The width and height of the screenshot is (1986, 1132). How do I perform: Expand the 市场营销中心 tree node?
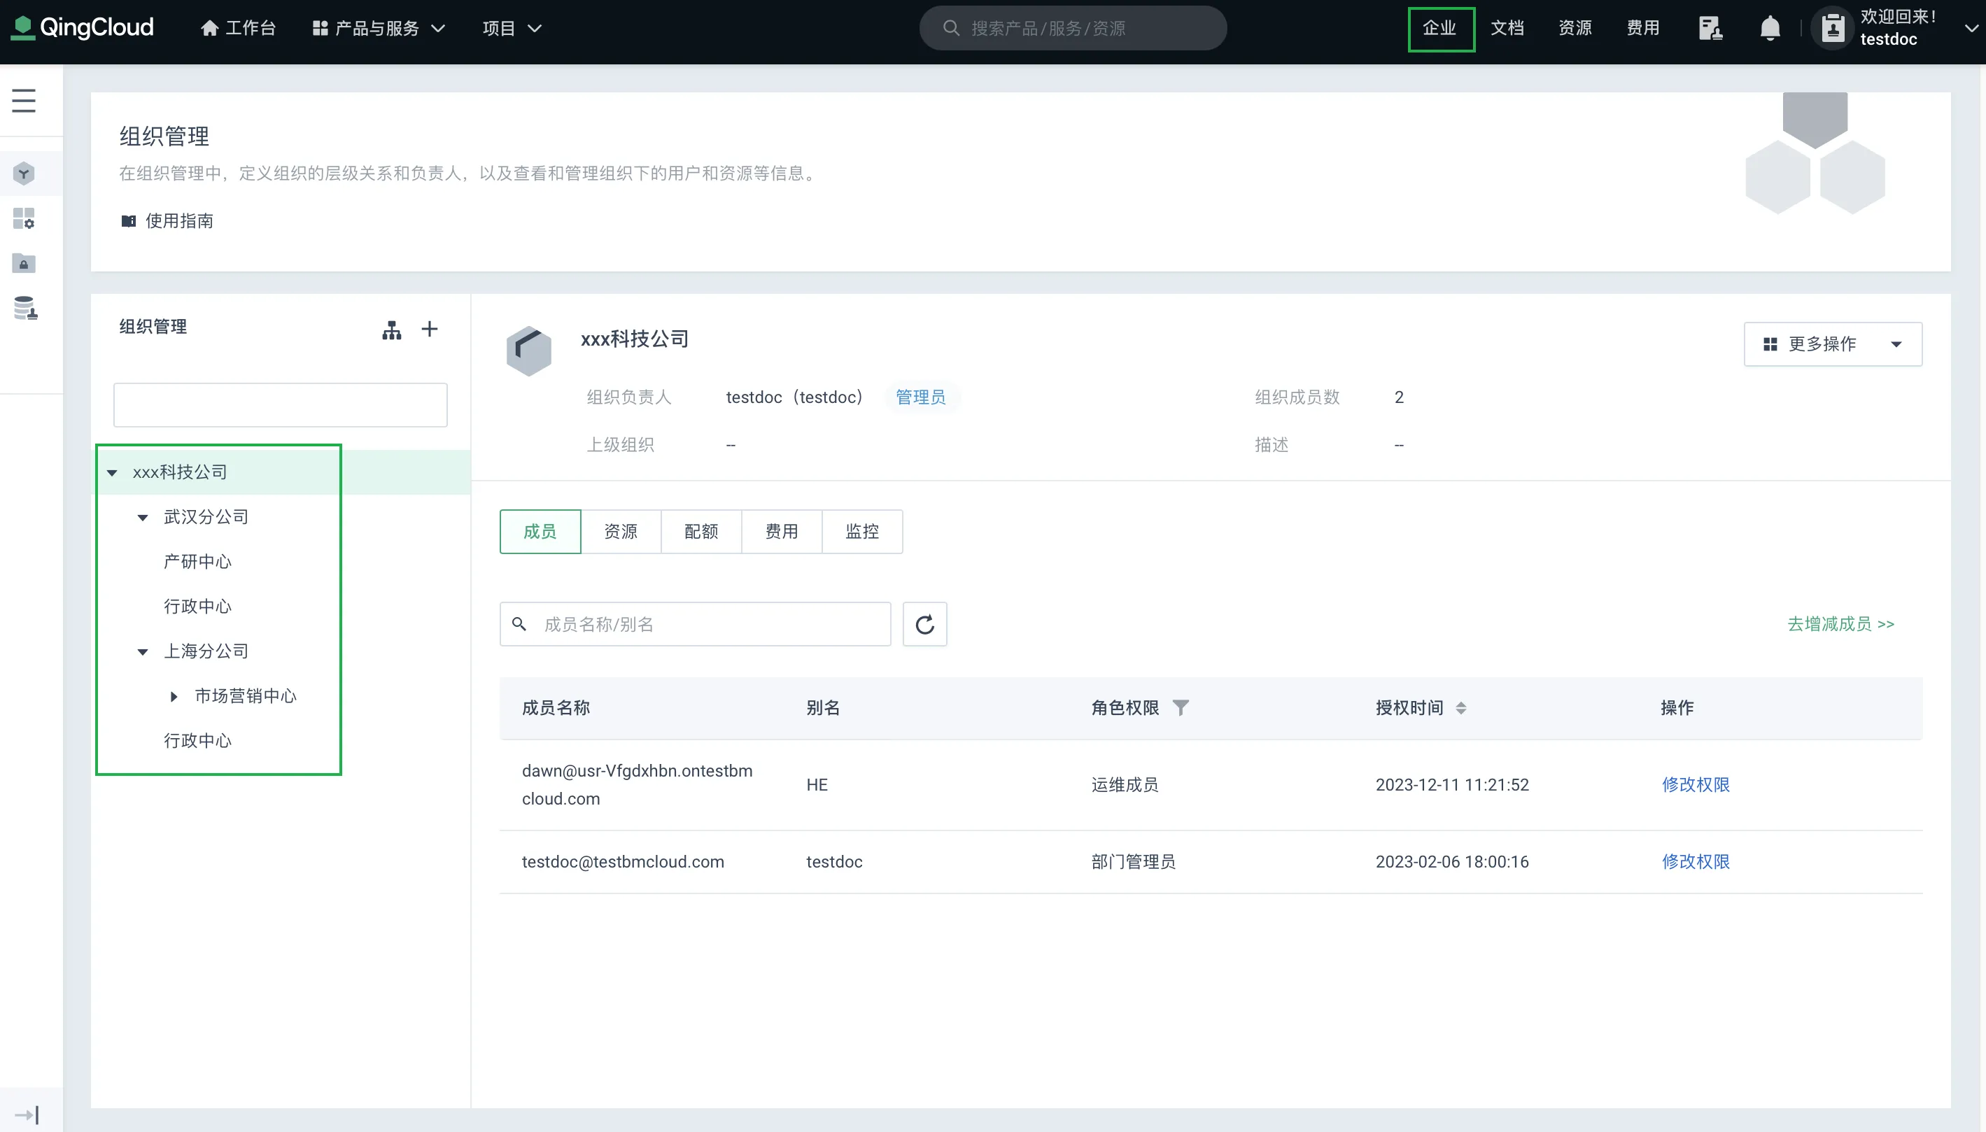point(173,696)
